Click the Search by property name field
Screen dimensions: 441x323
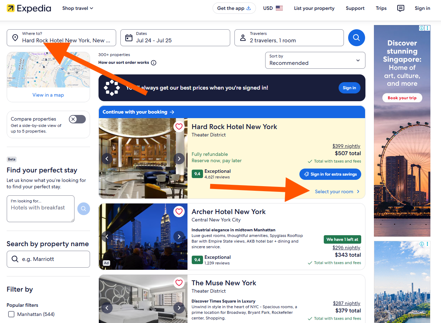pos(48,259)
